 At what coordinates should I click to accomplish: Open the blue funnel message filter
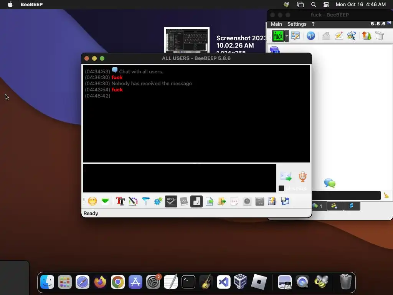pos(145,201)
